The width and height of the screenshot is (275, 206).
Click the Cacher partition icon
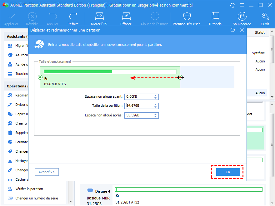10,179
